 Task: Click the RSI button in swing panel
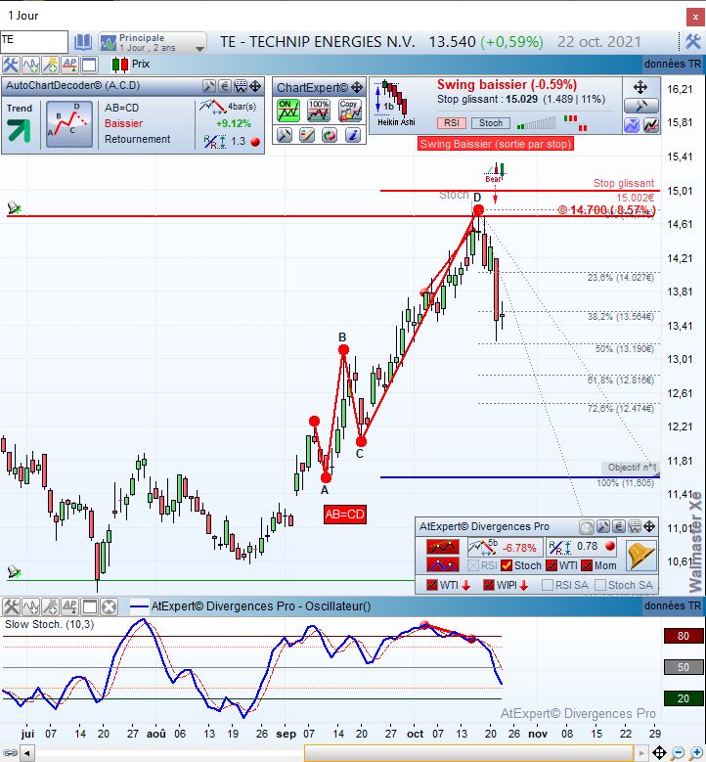coord(452,123)
